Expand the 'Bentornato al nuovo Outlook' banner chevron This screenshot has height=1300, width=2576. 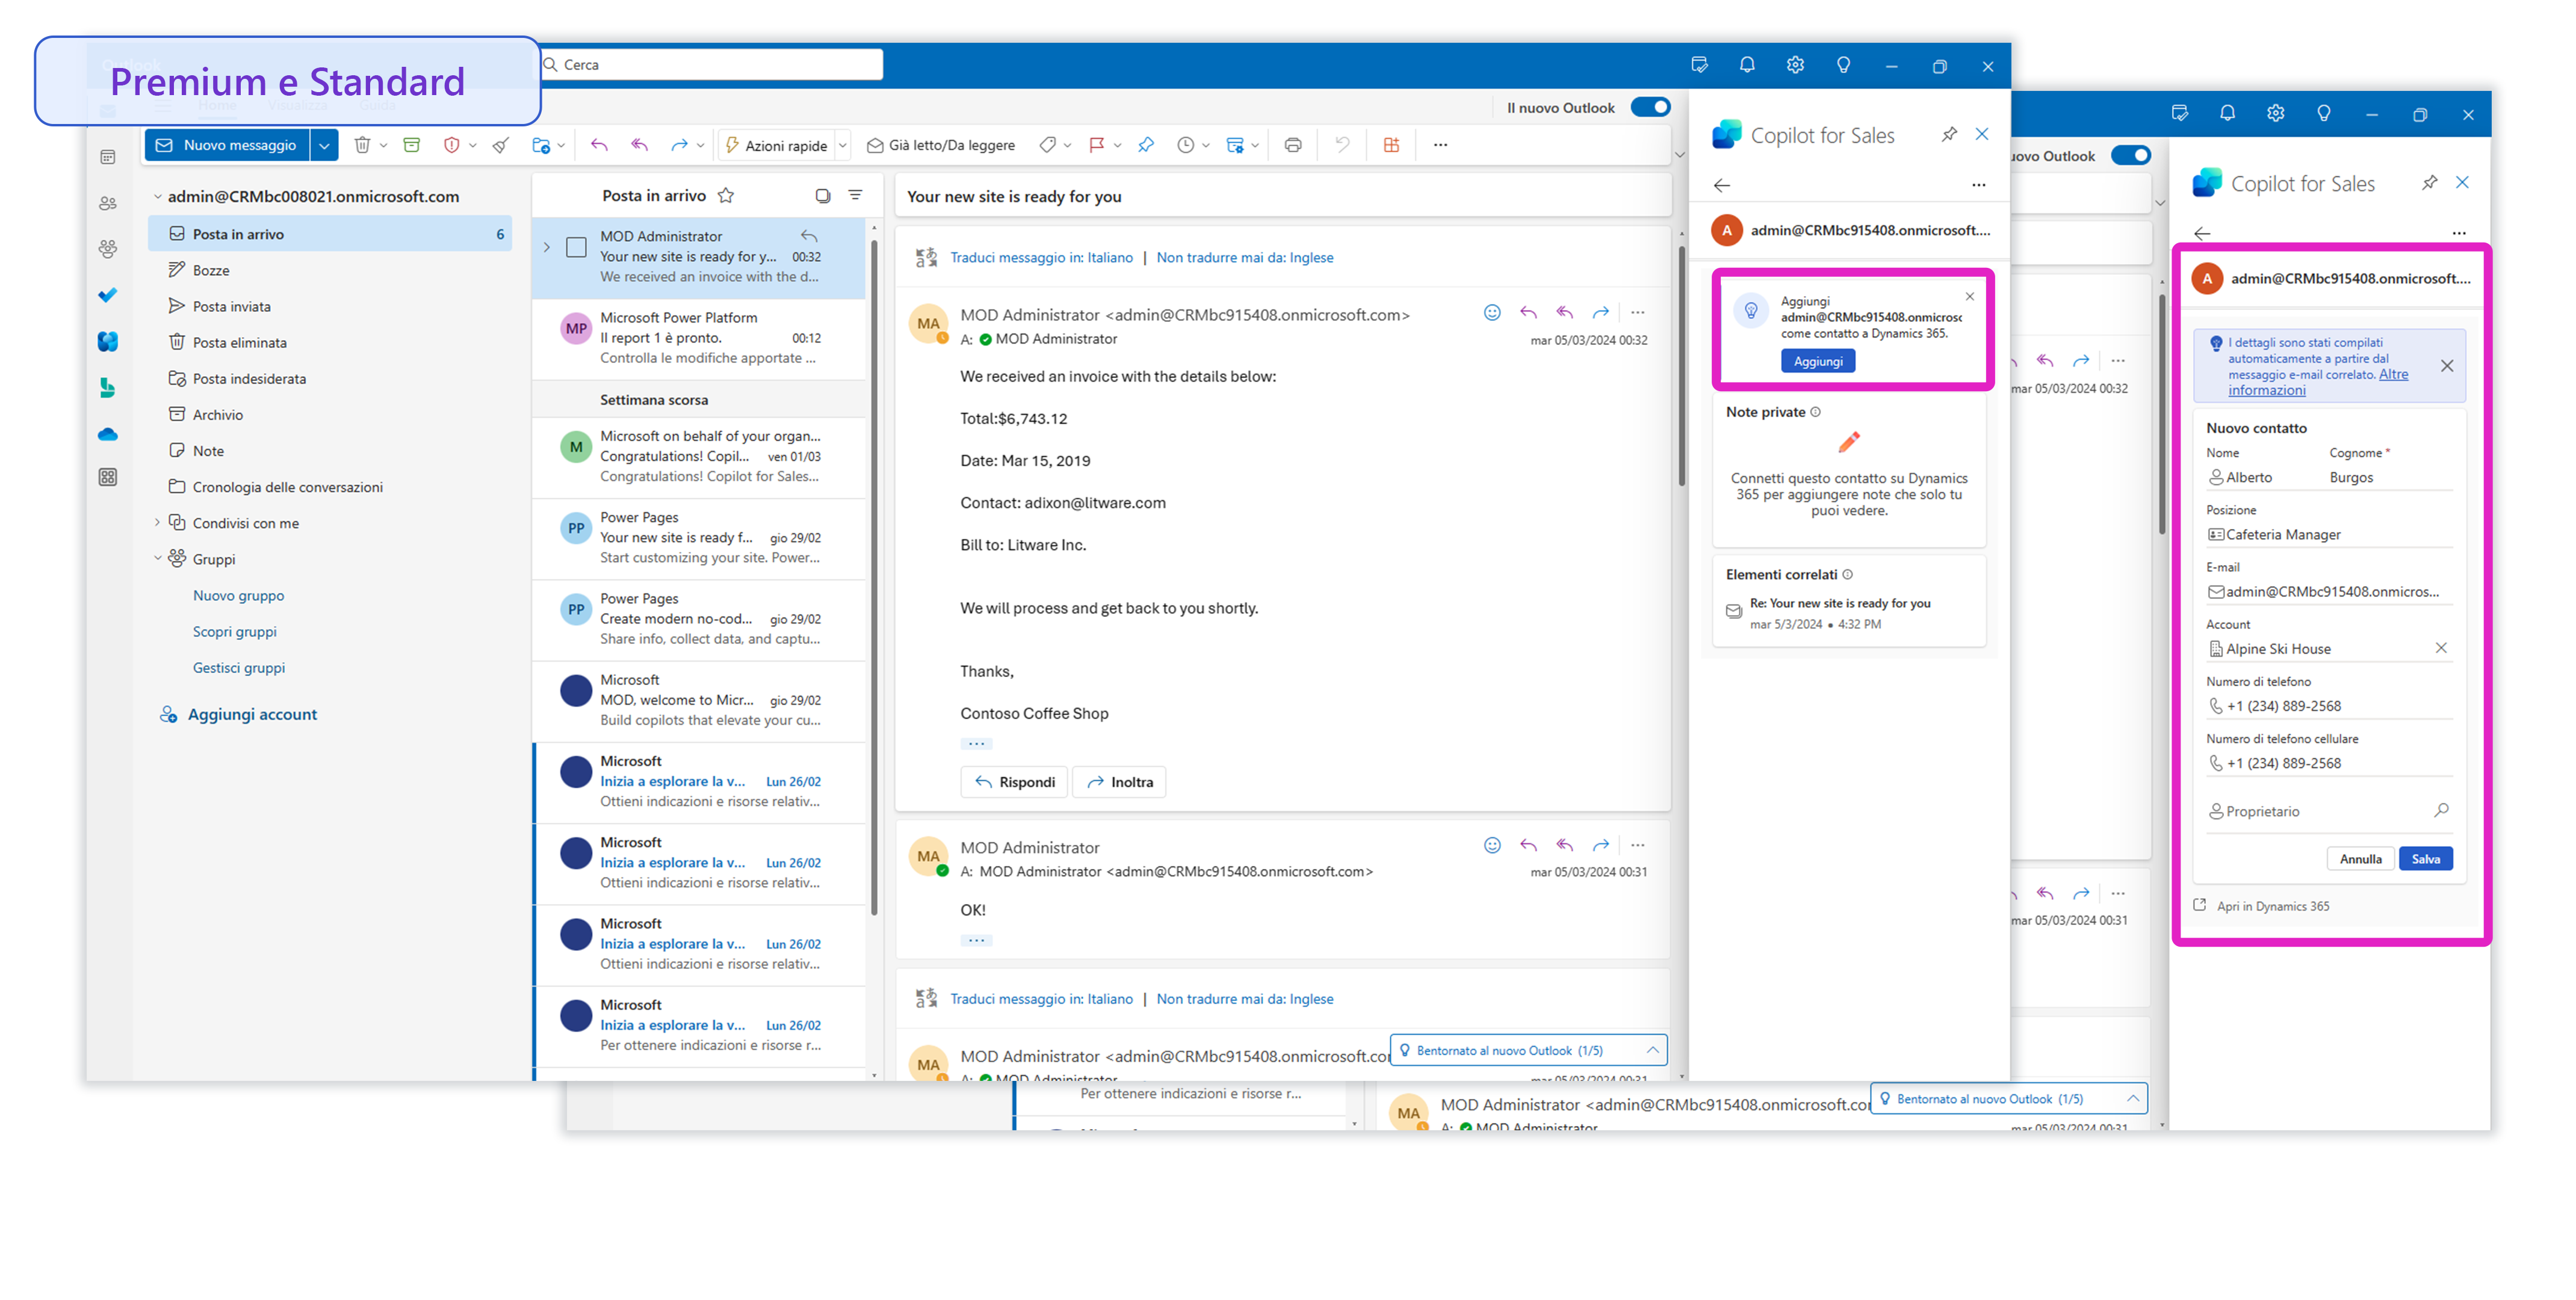point(1653,1050)
